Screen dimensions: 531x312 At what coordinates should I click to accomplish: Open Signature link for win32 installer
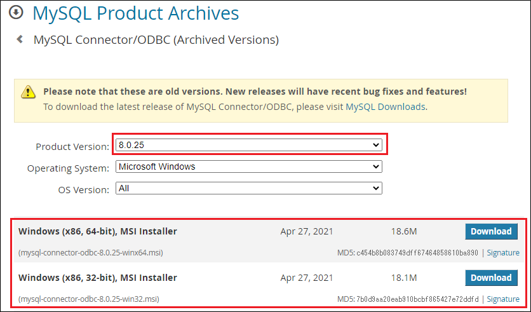point(503,299)
